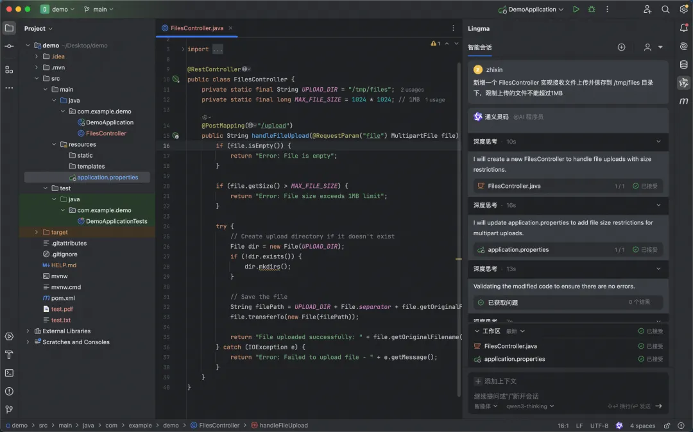Open the 智能体 agent mode dropdown
The width and height of the screenshot is (693, 432).
[x=486, y=406]
